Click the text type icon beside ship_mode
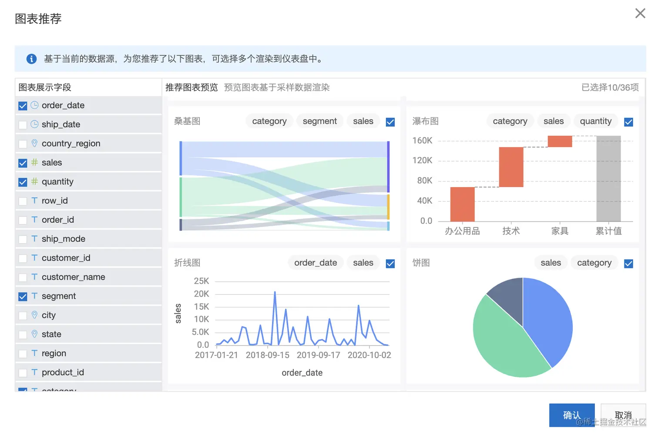Viewport: 658px width, 438px height. tap(34, 239)
